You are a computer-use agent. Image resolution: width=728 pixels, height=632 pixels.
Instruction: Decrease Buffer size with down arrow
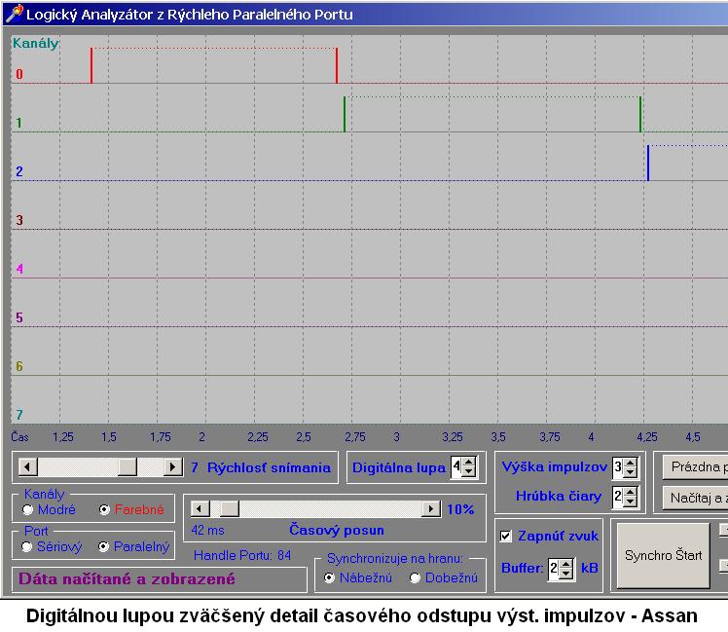tap(566, 574)
